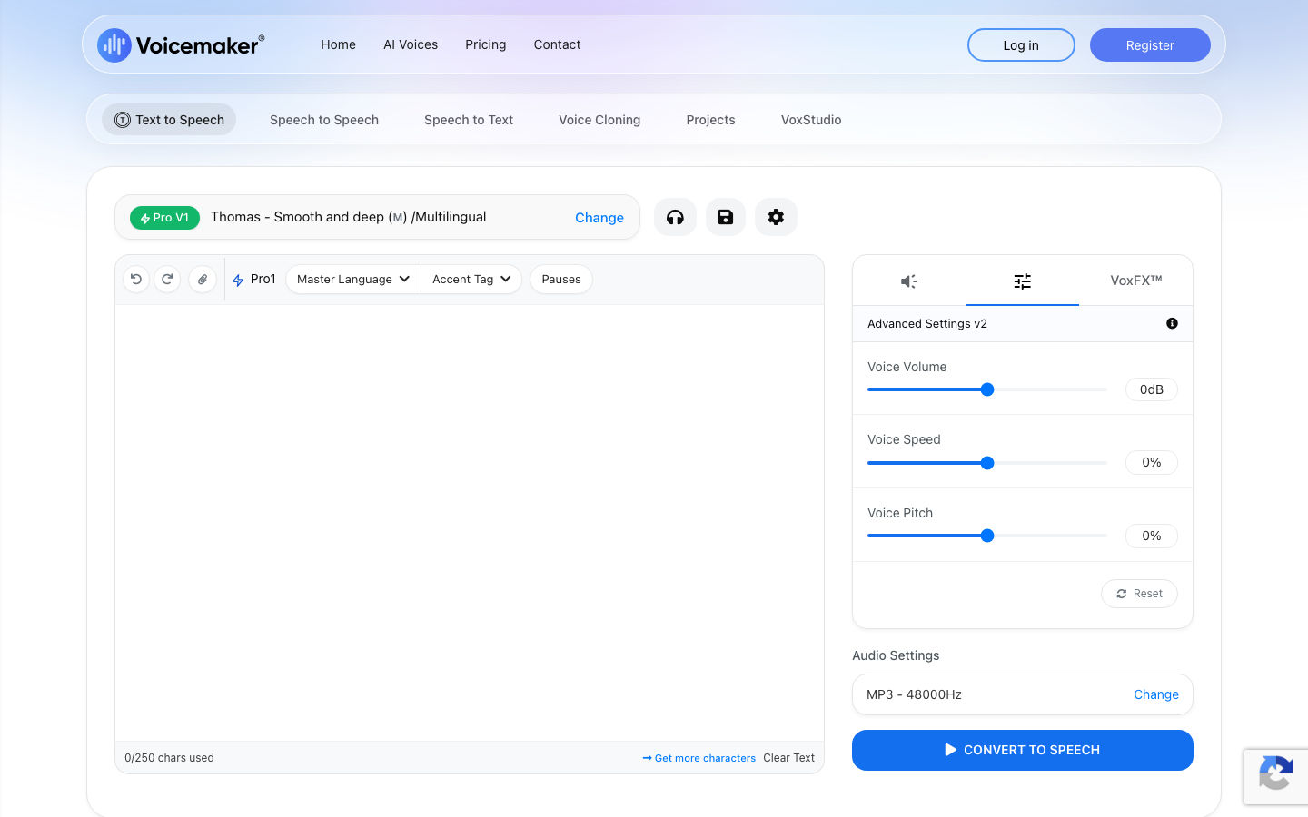Image resolution: width=1308 pixels, height=817 pixels.
Task: Click the Register button
Action: click(1150, 44)
